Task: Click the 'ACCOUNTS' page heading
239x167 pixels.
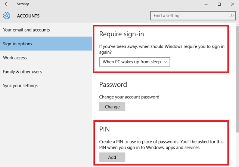Action: point(28,16)
